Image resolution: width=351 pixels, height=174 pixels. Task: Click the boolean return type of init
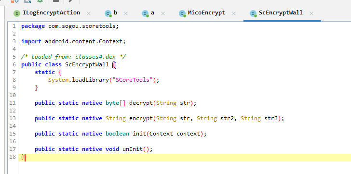coord(117,134)
